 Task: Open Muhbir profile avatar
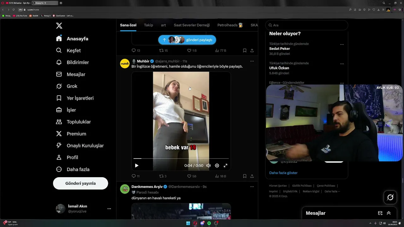click(x=125, y=63)
